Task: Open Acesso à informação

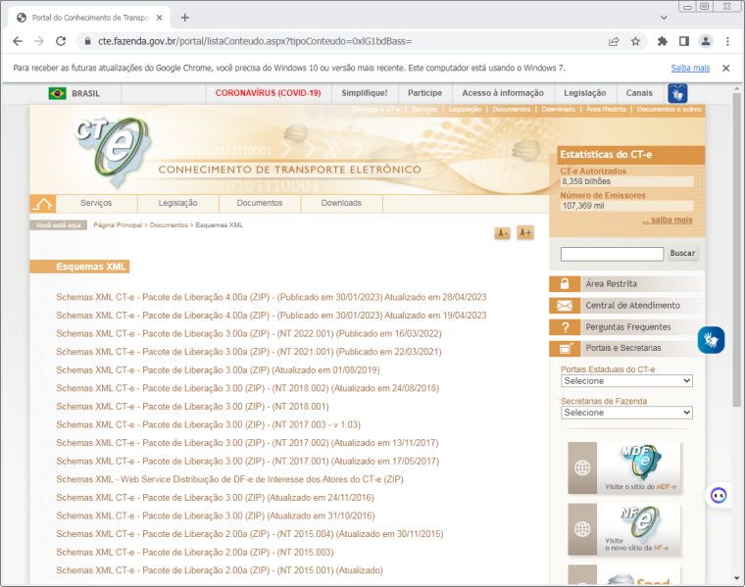Action: pyautogui.click(x=503, y=93)
